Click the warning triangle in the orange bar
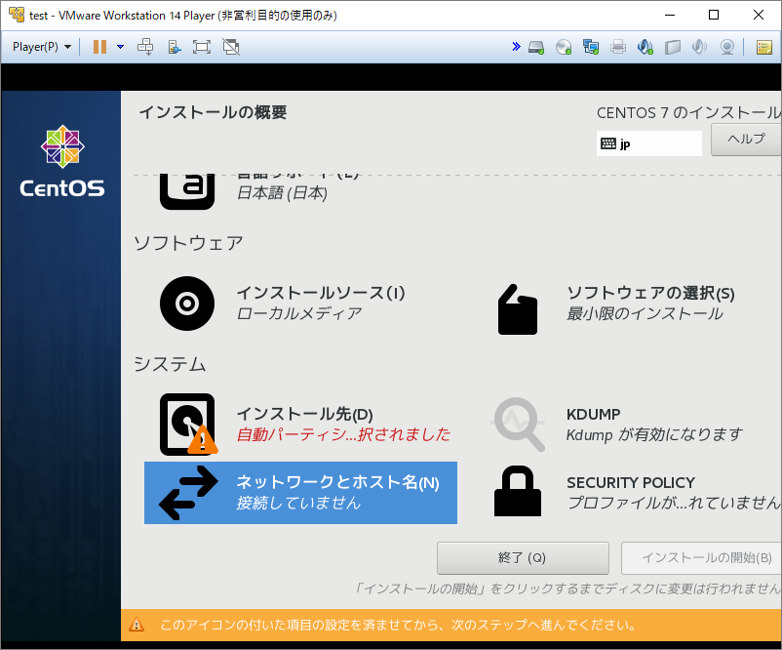Screen dimensions: 782x650 point(137,625)
